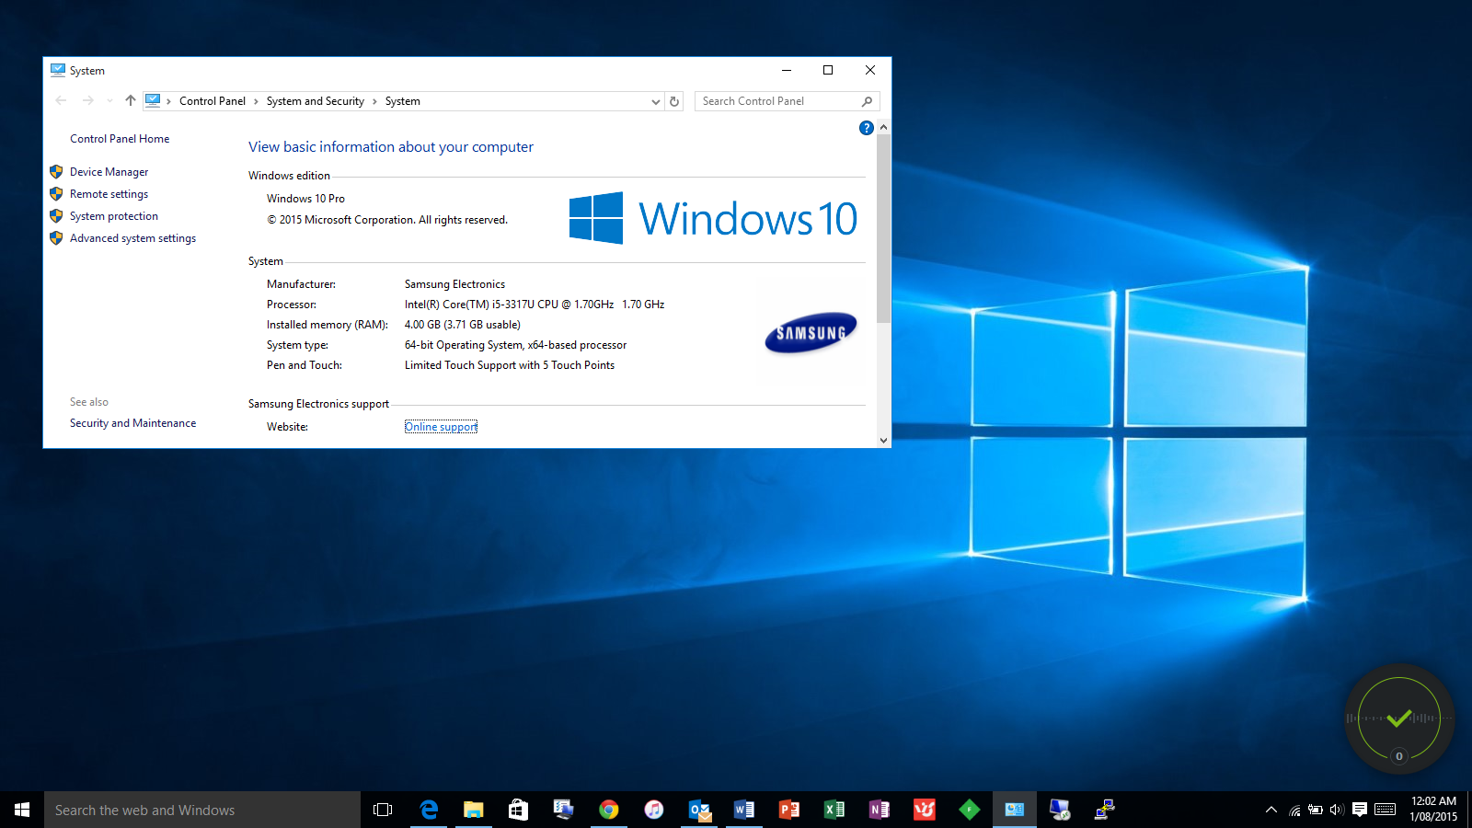
Task: Click the vertical scrollbar thumb
Action: tap(883, 228)
